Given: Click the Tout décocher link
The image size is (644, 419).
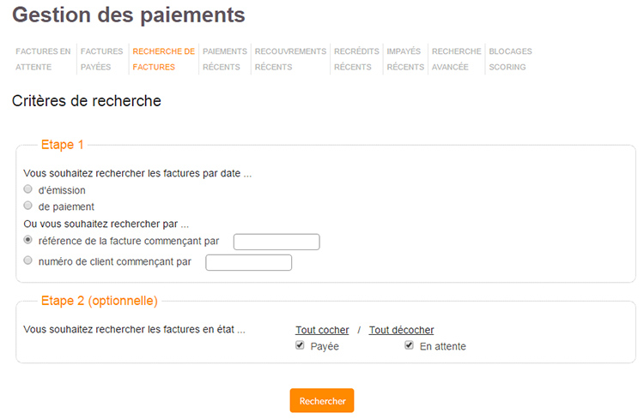Looking at the screenshot, I should (401, 330).
